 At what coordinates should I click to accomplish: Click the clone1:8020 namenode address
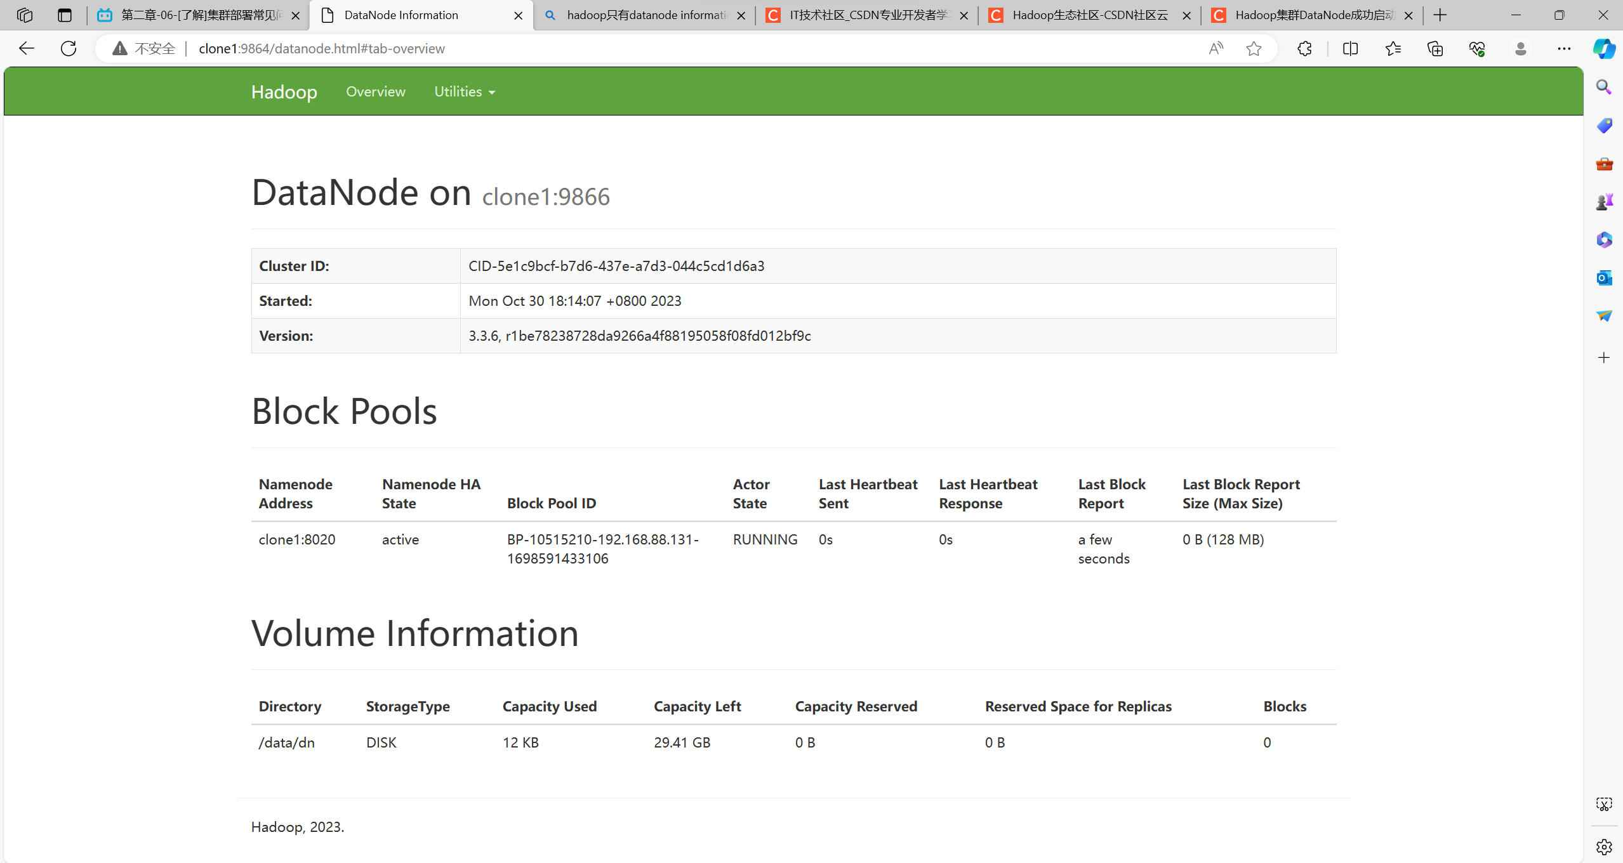pyautogui.click(x=297, y=539)
